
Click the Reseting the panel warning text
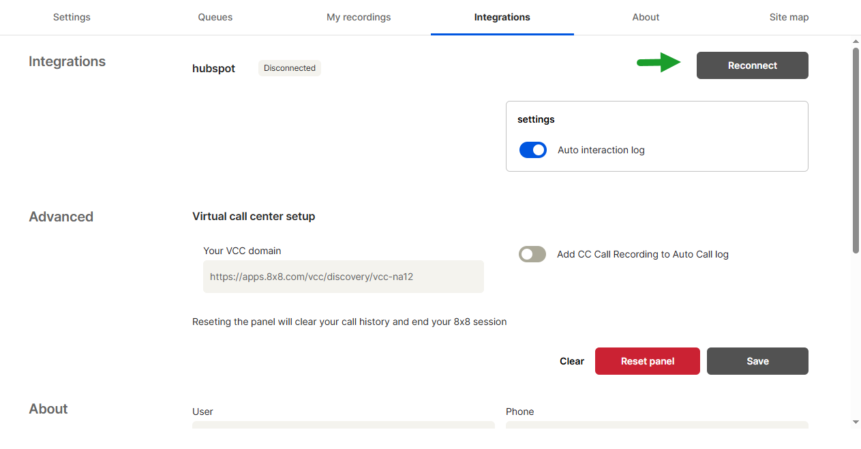coord(350,322)
